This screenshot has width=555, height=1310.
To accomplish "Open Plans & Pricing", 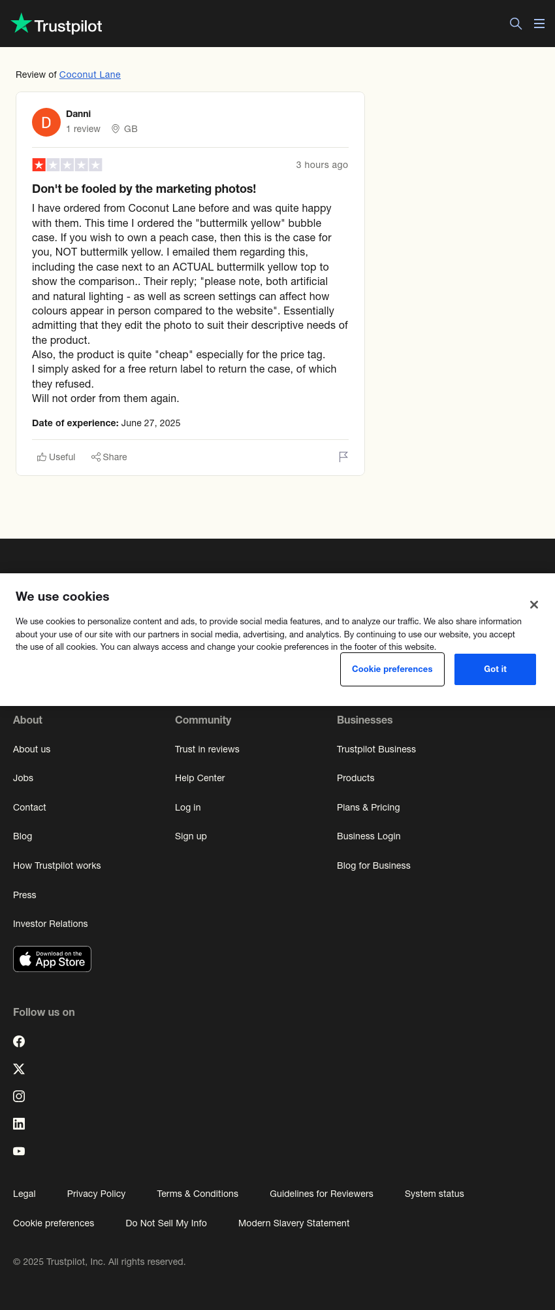I will (368, 807).
